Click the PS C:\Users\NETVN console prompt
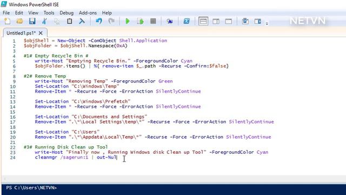 31,188
